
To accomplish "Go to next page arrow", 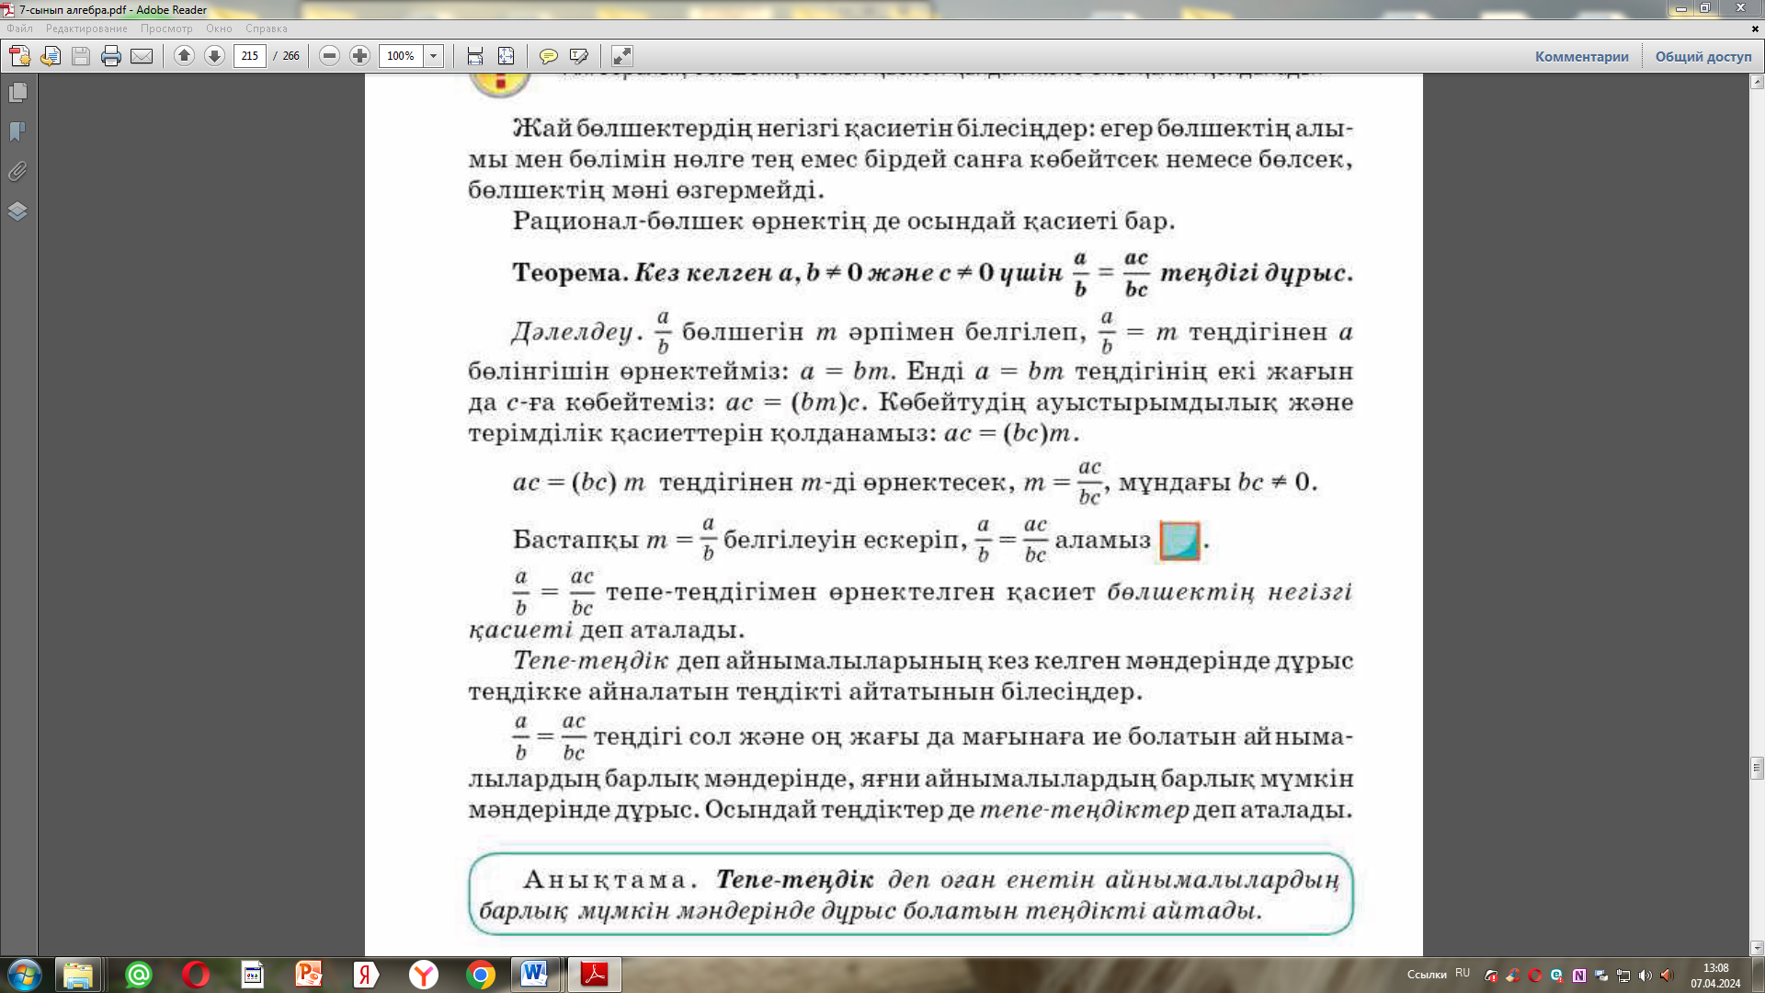I will (x=214, y=56).
